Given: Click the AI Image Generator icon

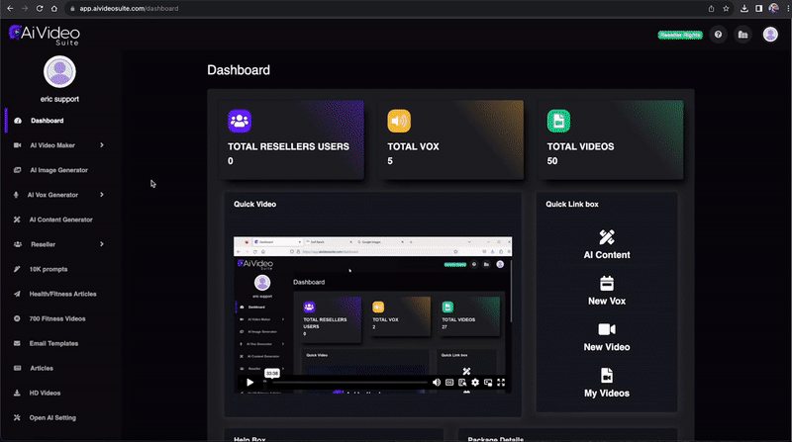Looking at the screenshot, I should [x=17, y=170].
